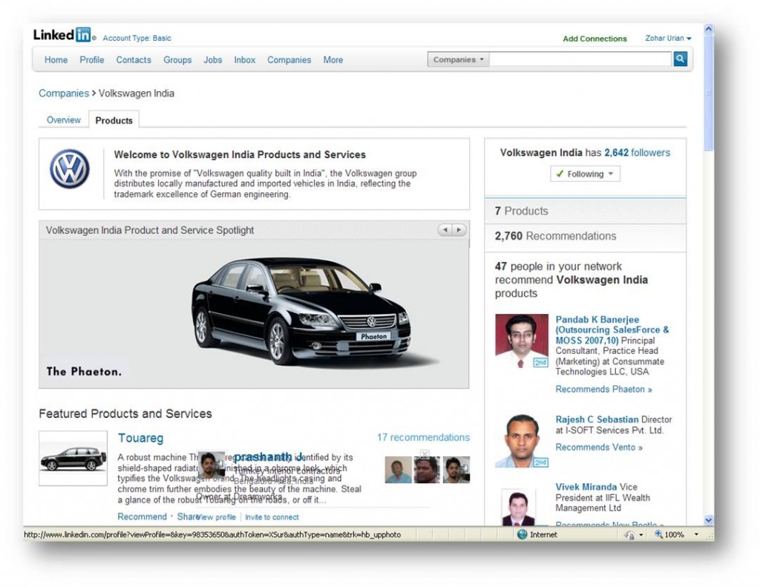Click 'The Phaeton.' caption text
Screen dimensions: 760x587
pyautogui.click(x=84, y=372)
